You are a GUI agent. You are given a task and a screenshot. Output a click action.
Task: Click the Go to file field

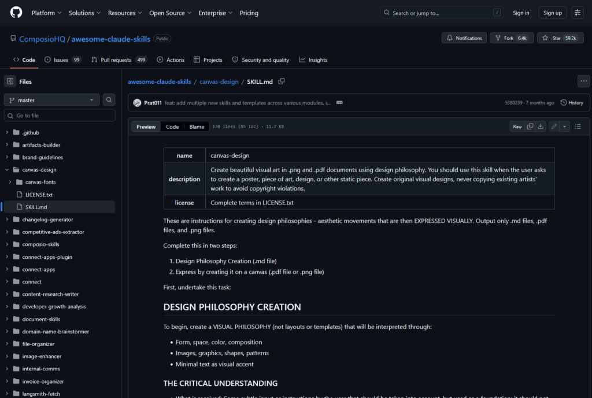point(60,116)
